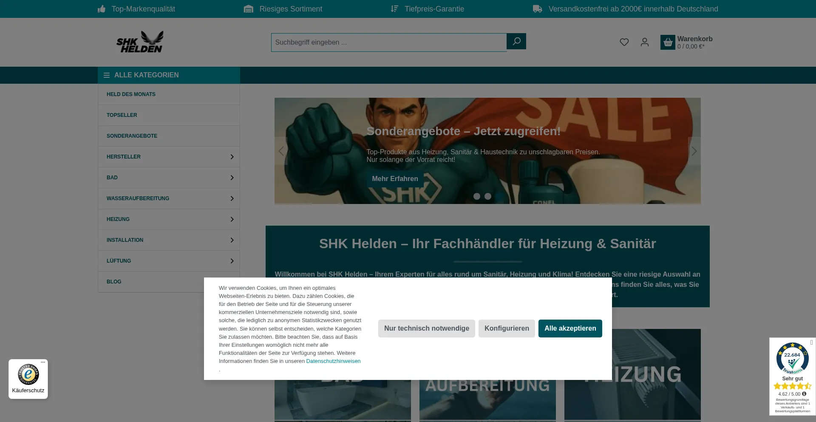
Task: Click the Sonderangebote sale banner headline
Action: 464,131
